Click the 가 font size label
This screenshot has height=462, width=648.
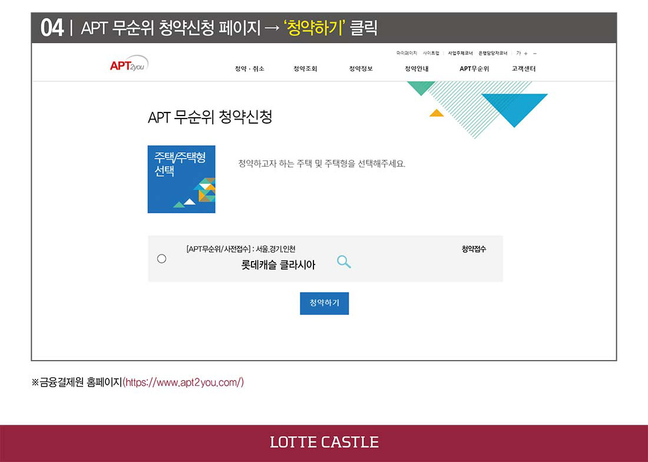[x=518, y=53]
